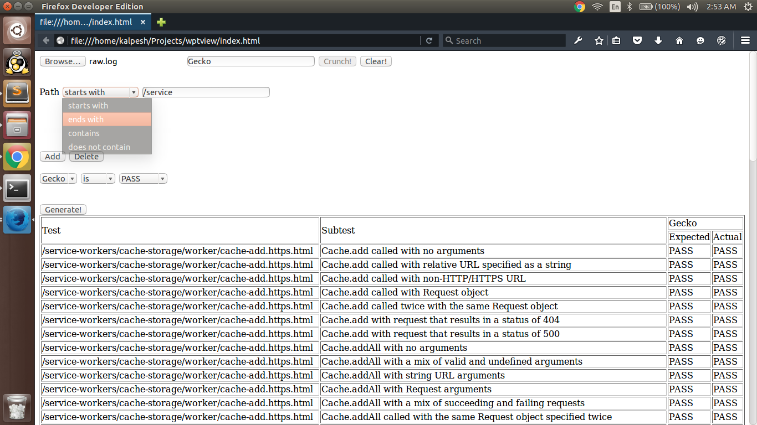757x425 pixels.
Task: Click the Delete filter button
Action: (86, 157)
